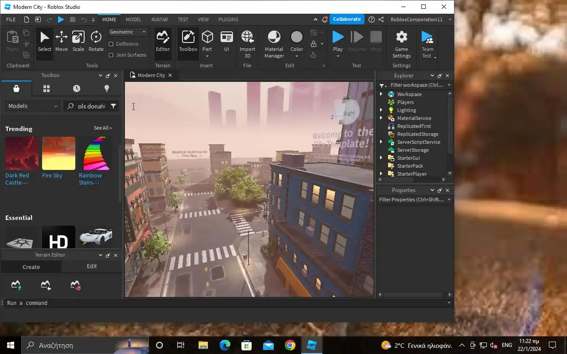Switch to the TEST ribbon tab
This screenshot has width=567, height=354.
[183, 19]
